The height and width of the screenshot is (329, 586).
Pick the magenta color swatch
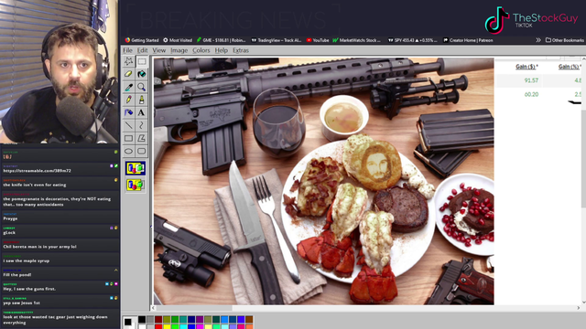coord(200,326)
